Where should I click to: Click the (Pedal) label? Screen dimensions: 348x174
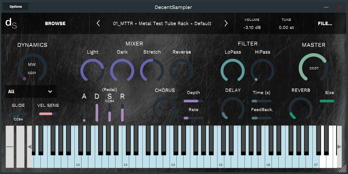click(110, 90)
